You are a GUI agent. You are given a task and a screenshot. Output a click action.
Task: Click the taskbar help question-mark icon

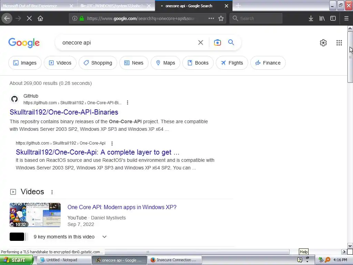(300, 260)
